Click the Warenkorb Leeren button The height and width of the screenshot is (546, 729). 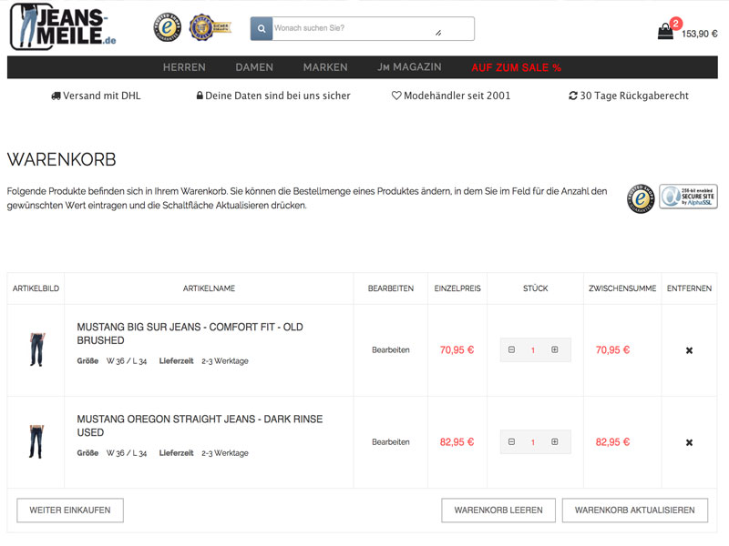point(498,511)
